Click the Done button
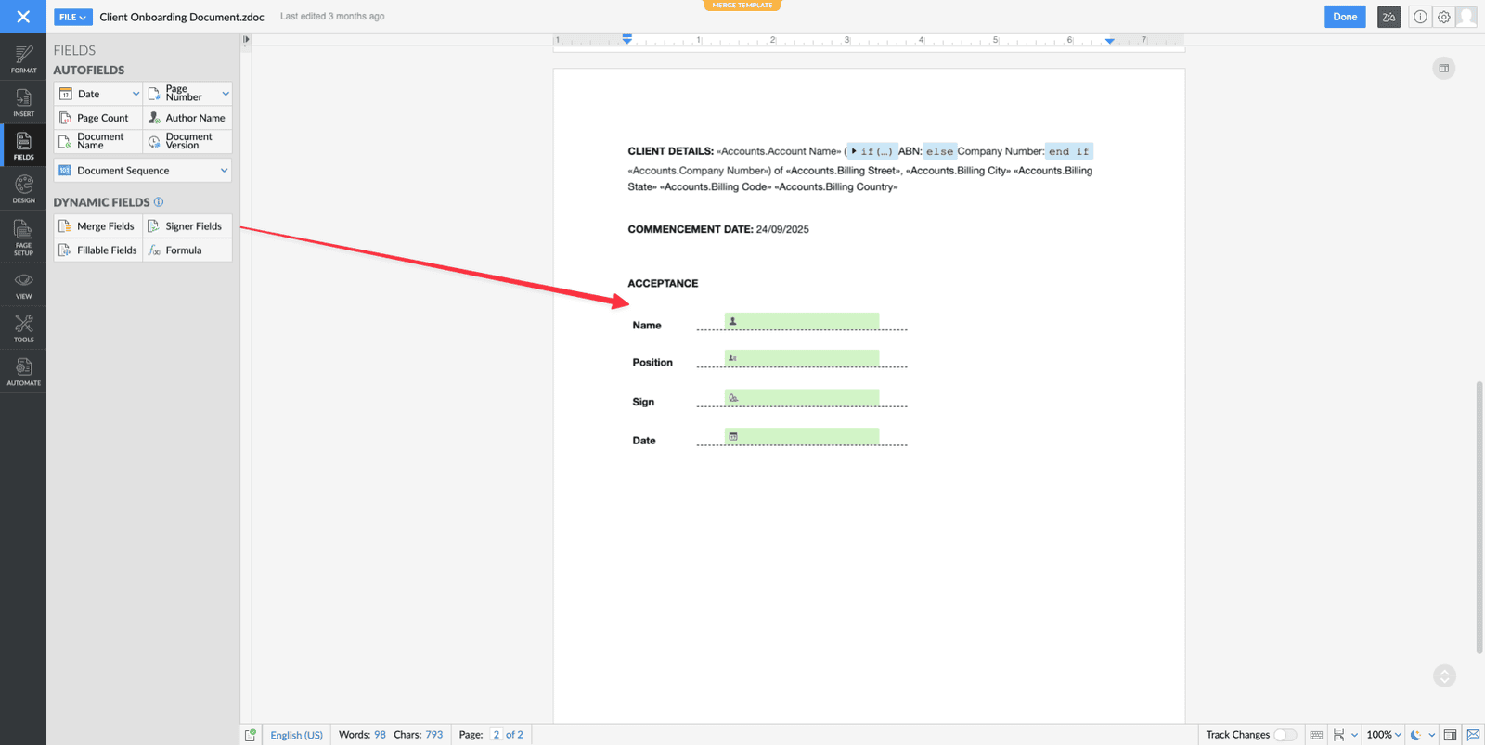1485x745 pixels. (x=1345, y=17)
